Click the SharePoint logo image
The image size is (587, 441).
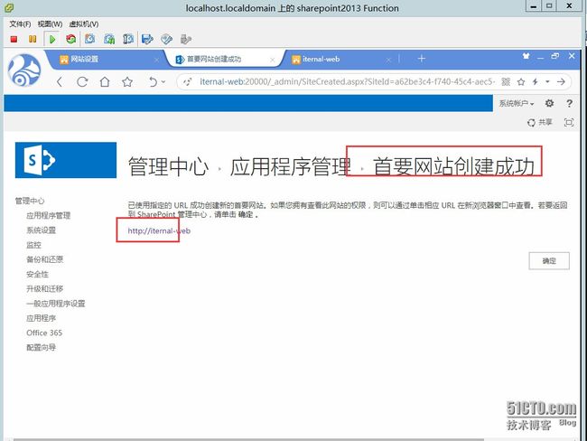tap(66, 160)
